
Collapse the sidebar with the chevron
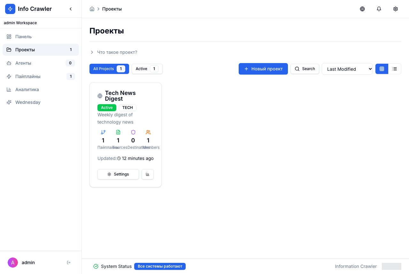click(x=71, y=9)
